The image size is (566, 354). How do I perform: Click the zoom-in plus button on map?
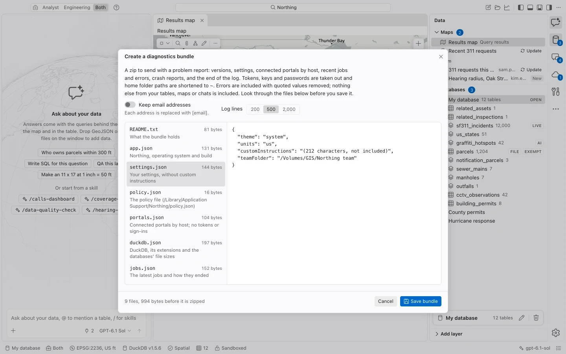click(x=418, y=43)
